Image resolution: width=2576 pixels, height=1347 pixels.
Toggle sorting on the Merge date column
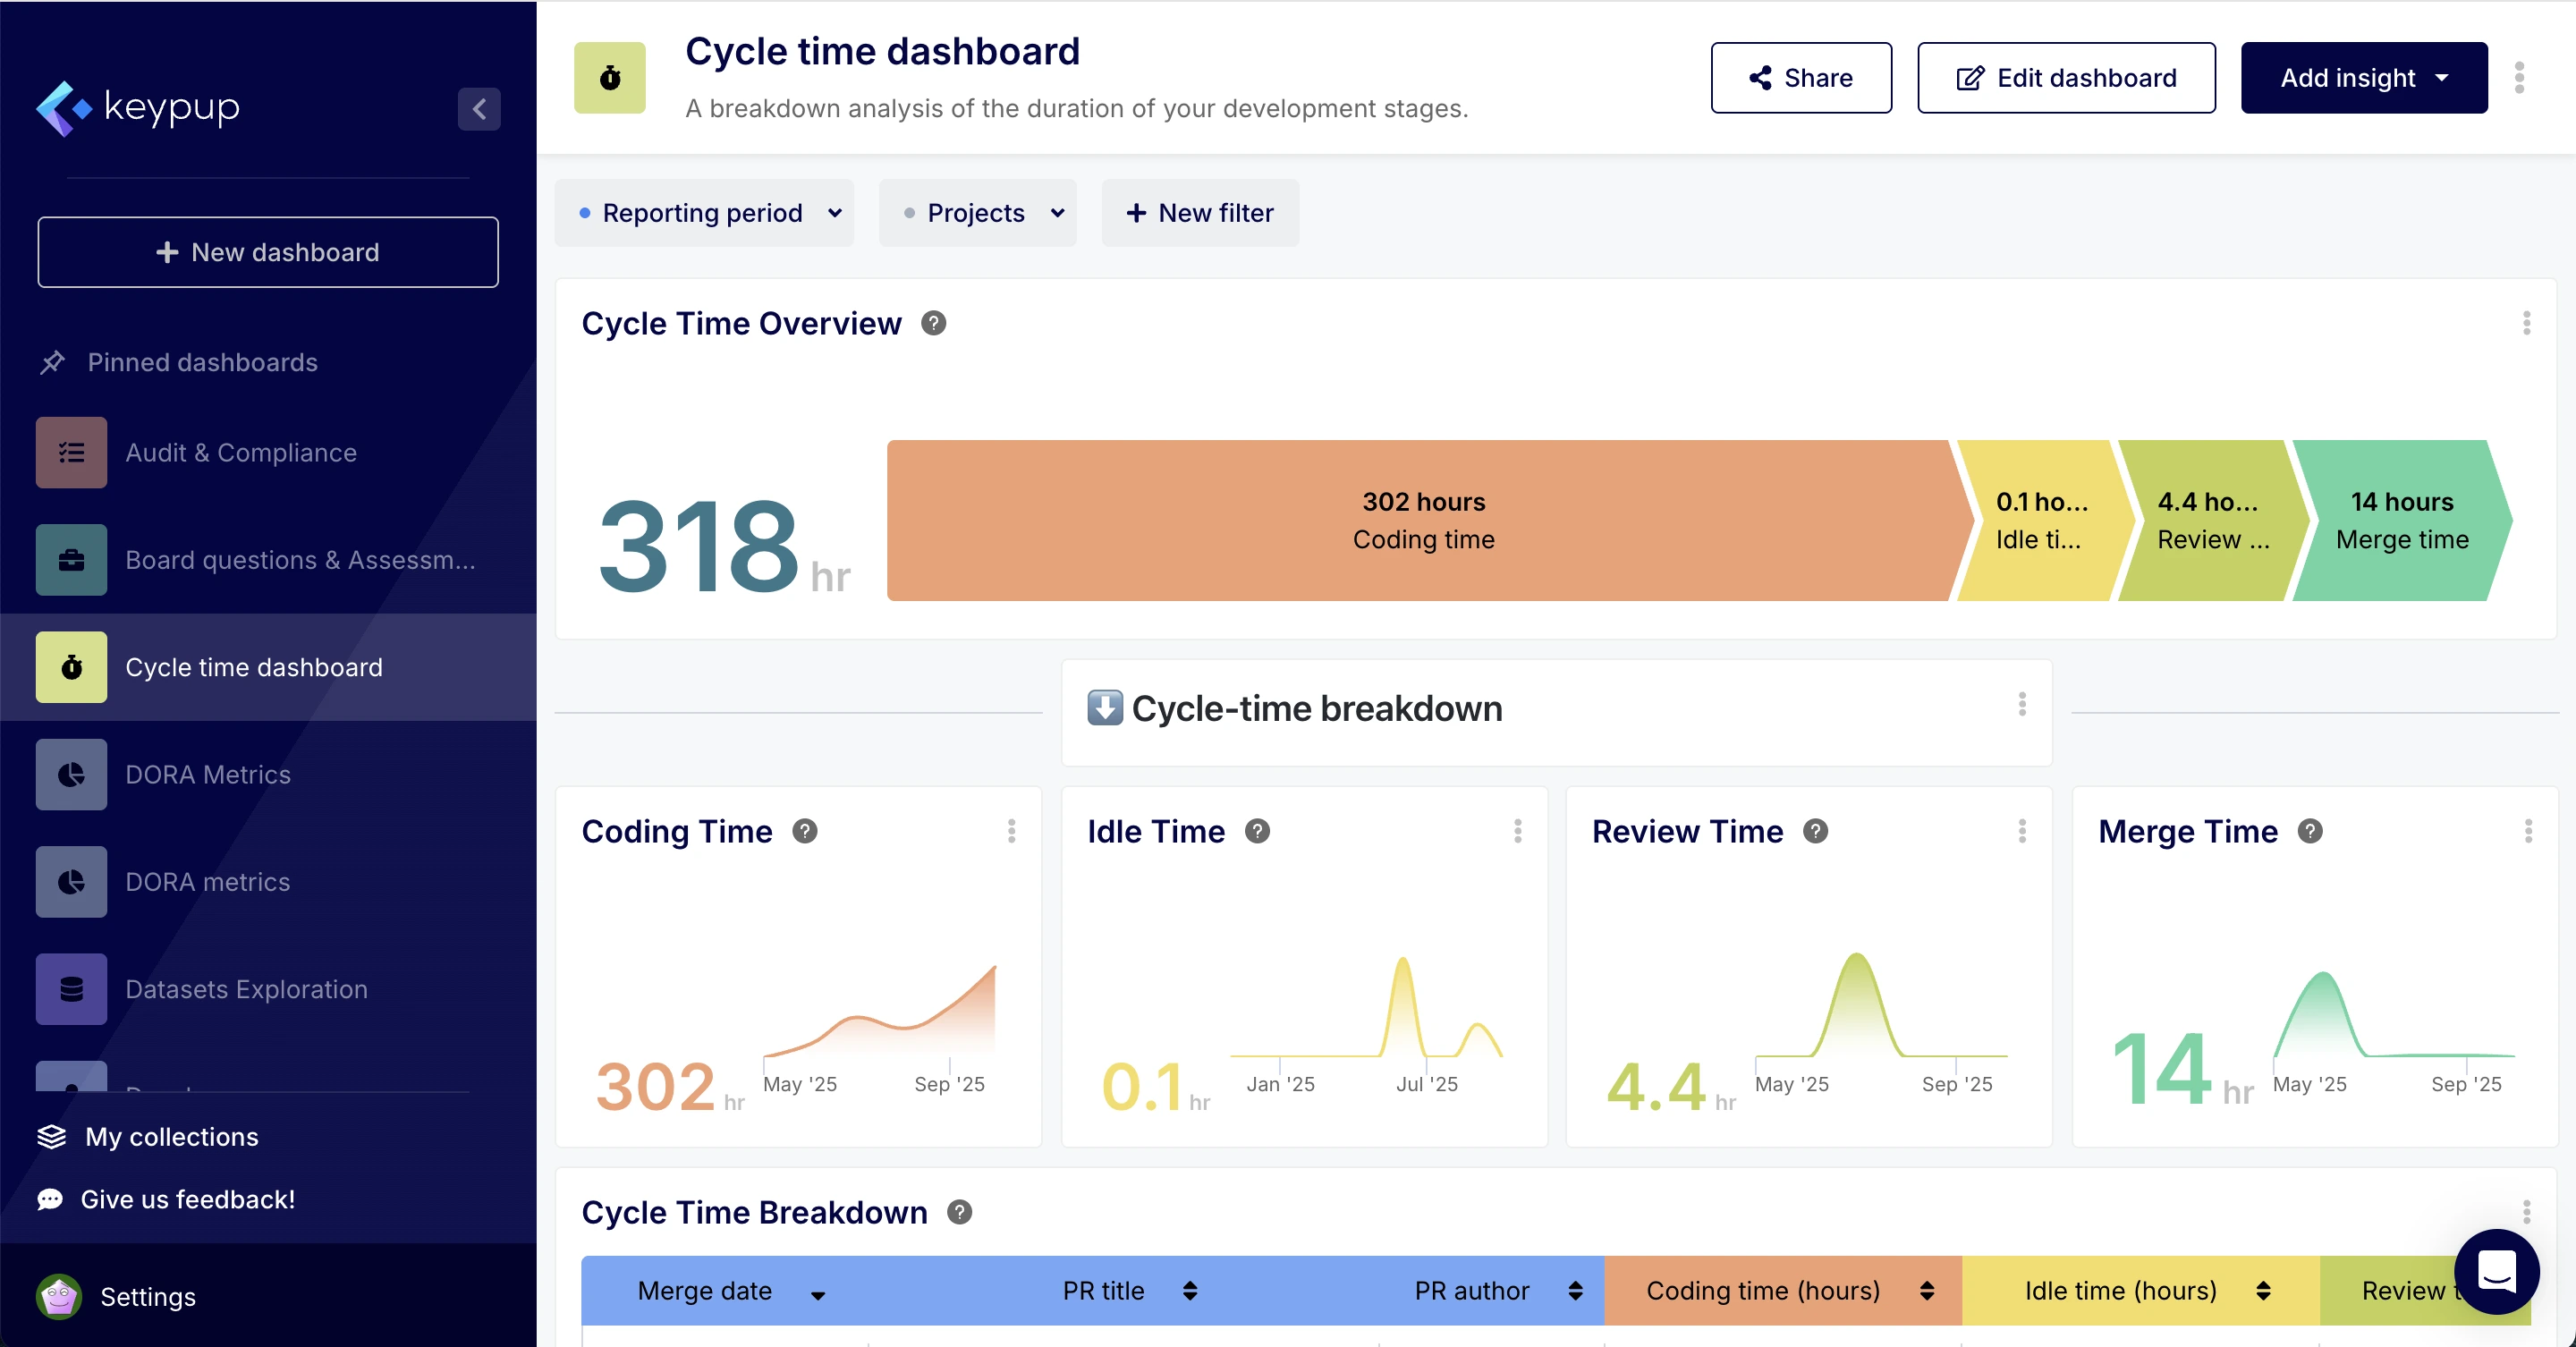(x=819, y=1293)
